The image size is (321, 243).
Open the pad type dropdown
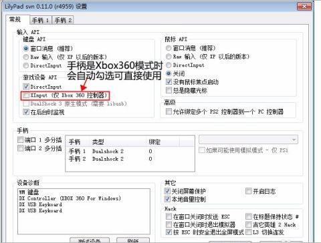pyautogui.click(x=248, y=140)
